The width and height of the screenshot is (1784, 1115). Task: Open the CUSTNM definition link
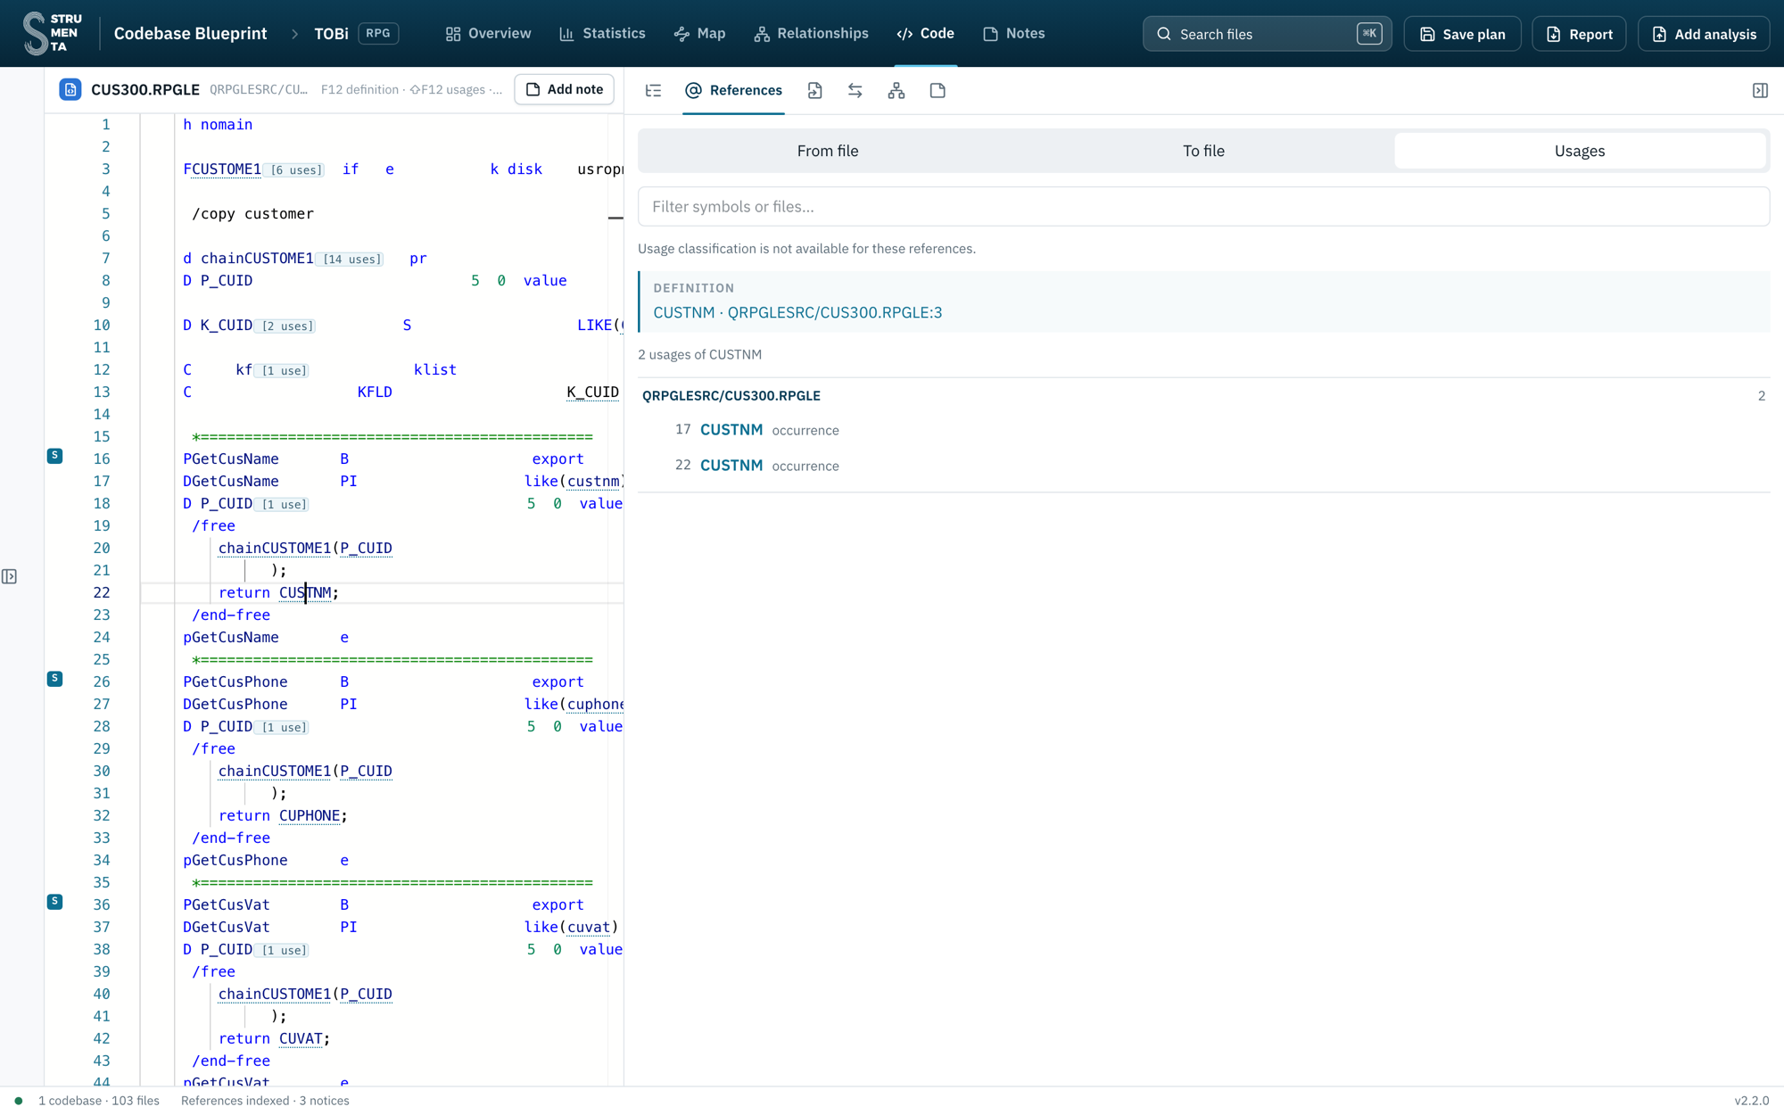(797, 312)
